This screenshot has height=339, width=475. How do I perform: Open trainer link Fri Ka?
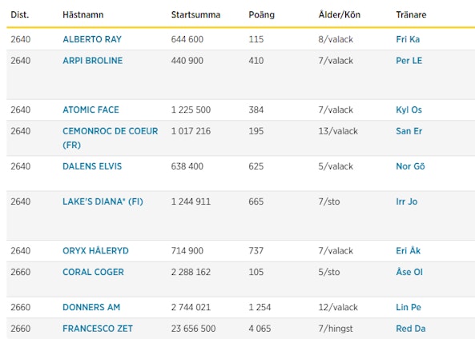(408, 39)
